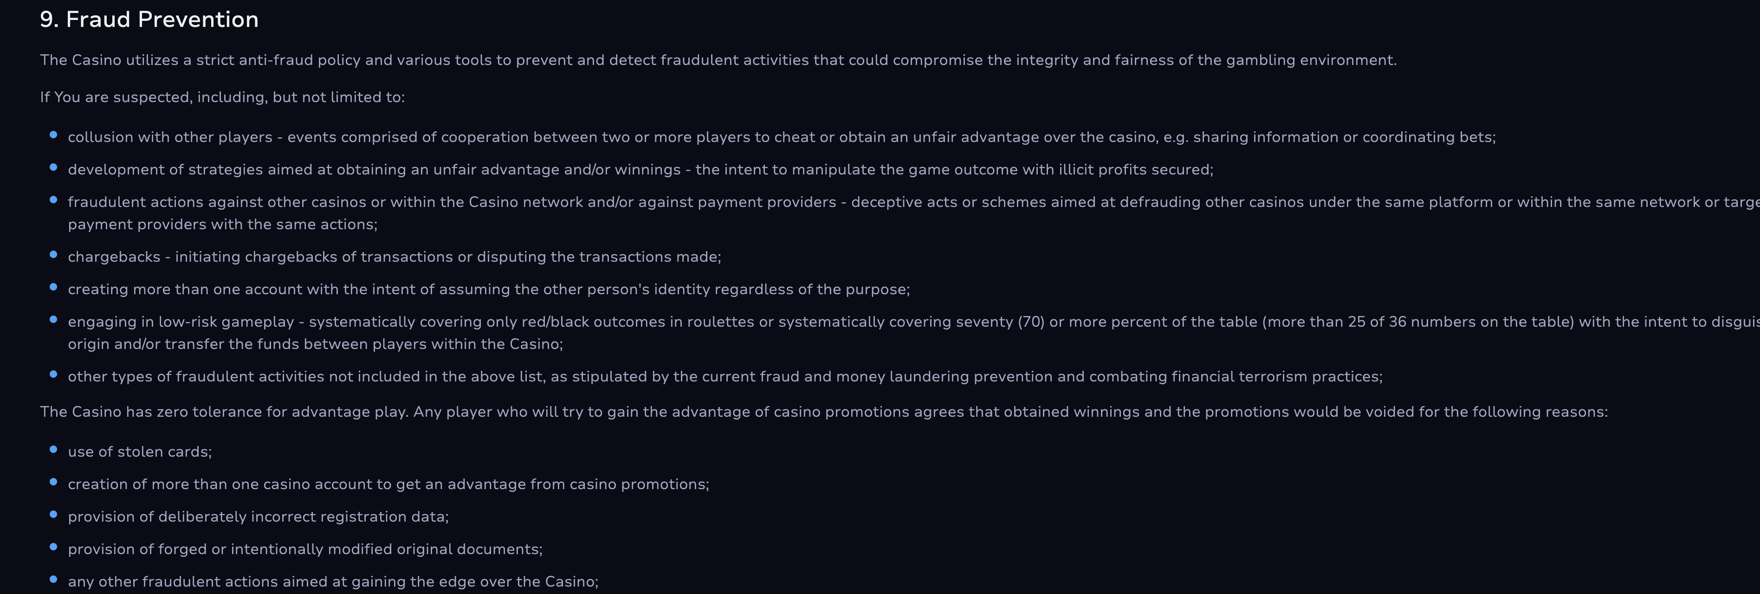Click the bullet before 'chargebacks - initiating chargebacks'

pyautogui.click(x=53, y=255)
